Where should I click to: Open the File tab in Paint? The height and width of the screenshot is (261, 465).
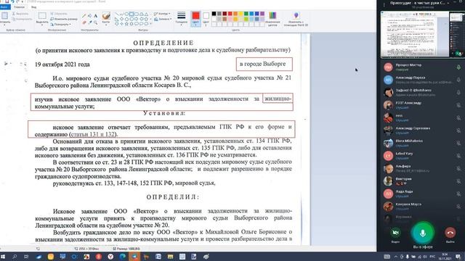4,7
